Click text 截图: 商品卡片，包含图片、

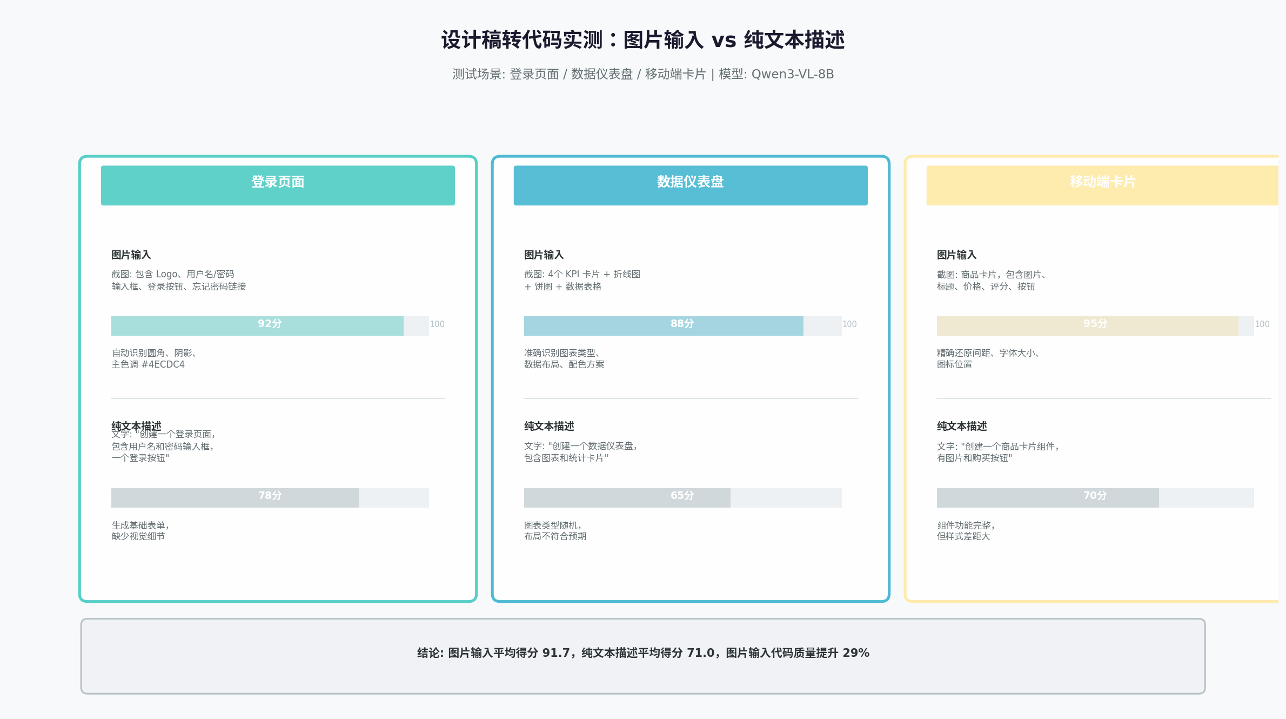pos(992,275)
